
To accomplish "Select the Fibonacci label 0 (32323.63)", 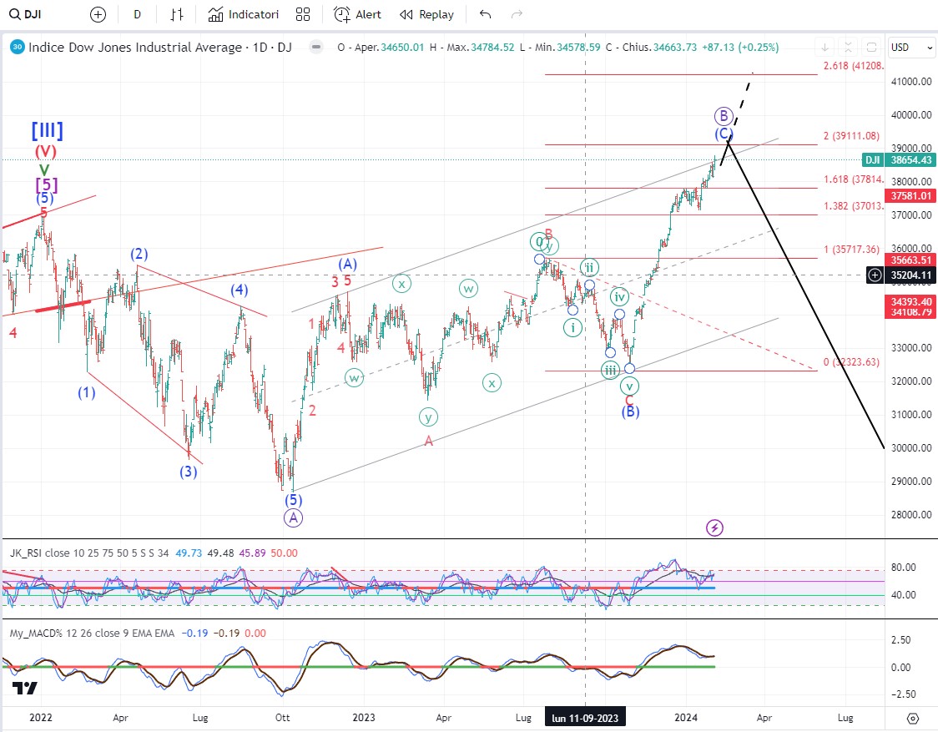I will coord(851,362).
